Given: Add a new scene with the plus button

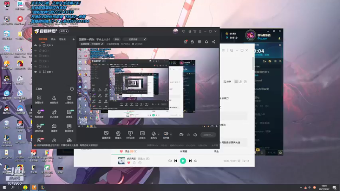Looking at the screenshot, I should 74,39.
